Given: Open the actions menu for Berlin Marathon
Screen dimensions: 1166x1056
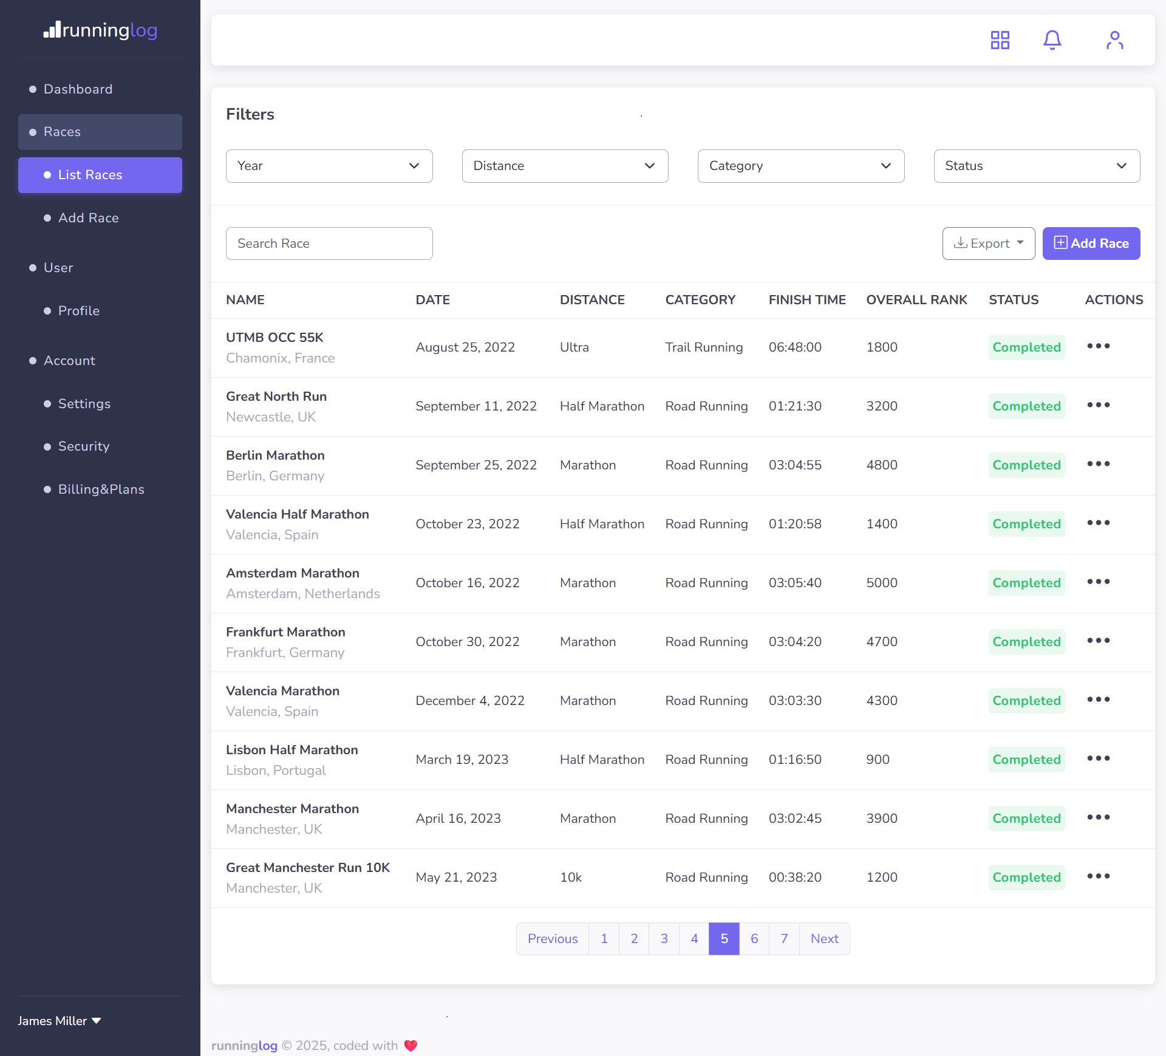Looking at the screenshot, I should (x=1098, y=464).
